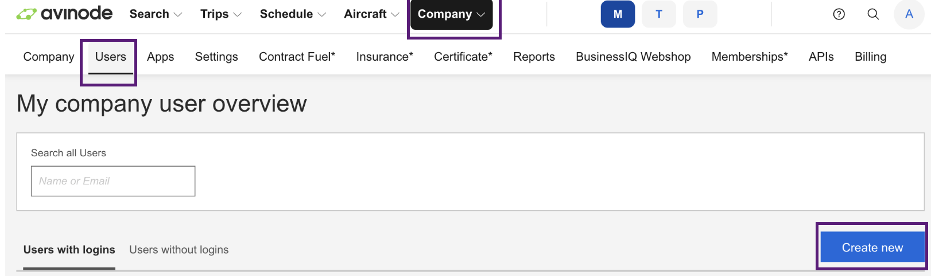Focus the Name or Email search field
931x276 pixels.
pyautogui.click(x=113, y=181)
